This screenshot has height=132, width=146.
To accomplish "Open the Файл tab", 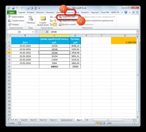I will [12, 12].
